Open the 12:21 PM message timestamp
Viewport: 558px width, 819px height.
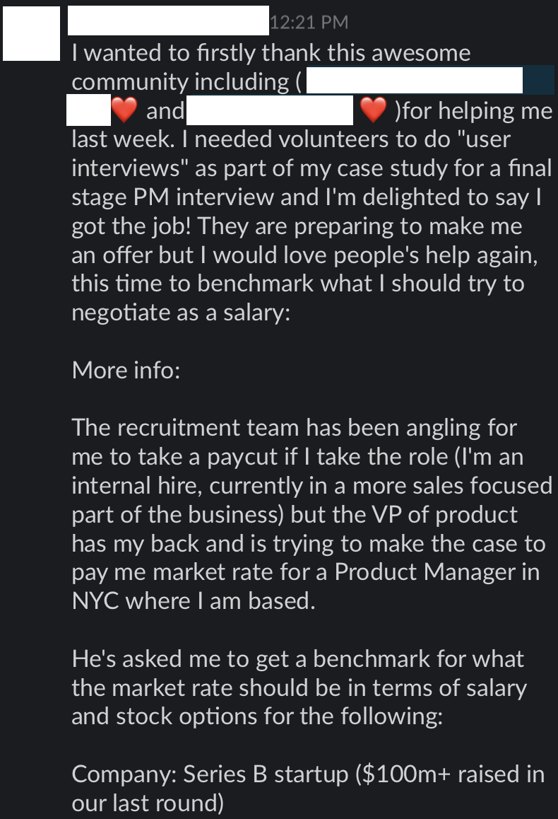309,22
